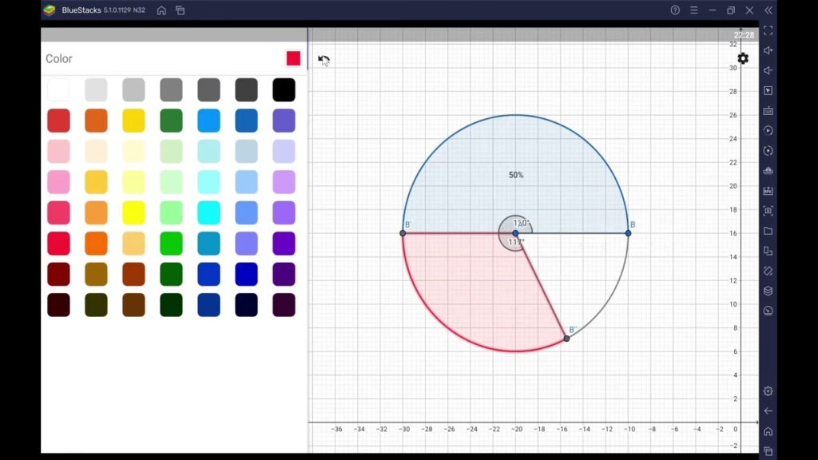The image size is (818, 460).
Task: Toggle fullscreen from the sidebar
Action: tap(768, 30)
